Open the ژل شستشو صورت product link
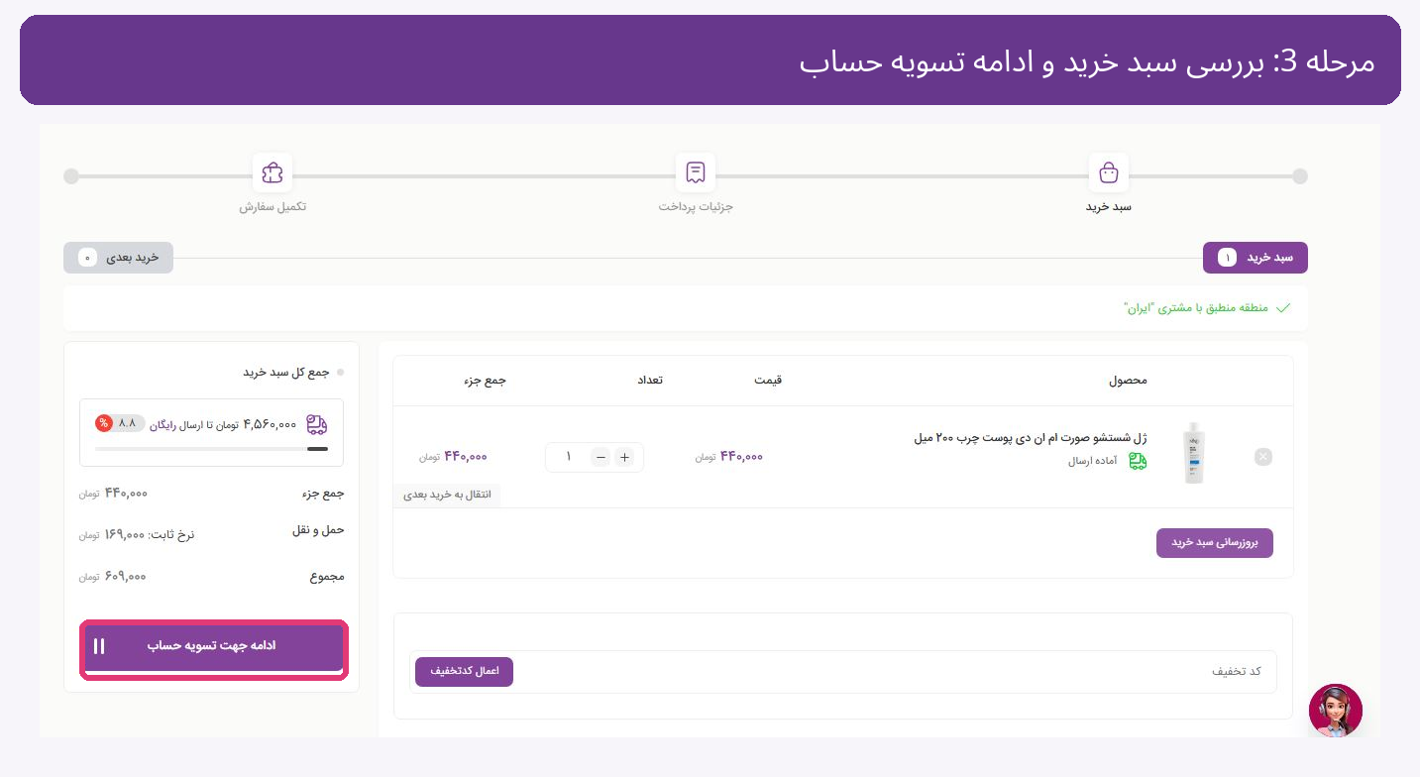 tap(1031, 438)
